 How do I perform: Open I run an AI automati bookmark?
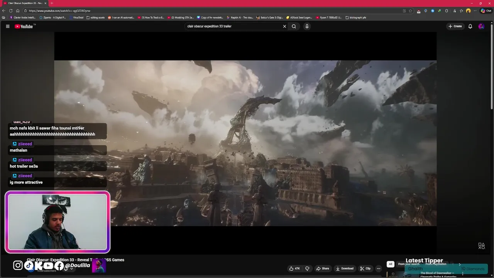tap(121, 17)
